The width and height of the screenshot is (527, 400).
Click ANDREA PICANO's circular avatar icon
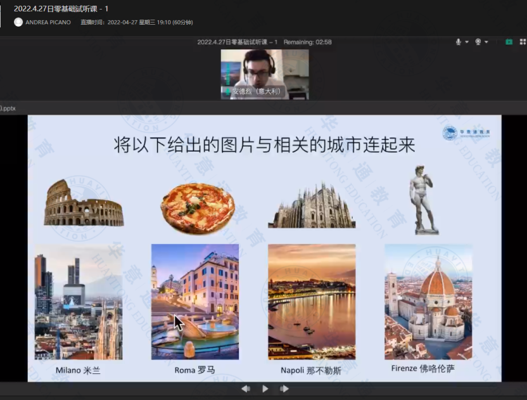[18, 22]
